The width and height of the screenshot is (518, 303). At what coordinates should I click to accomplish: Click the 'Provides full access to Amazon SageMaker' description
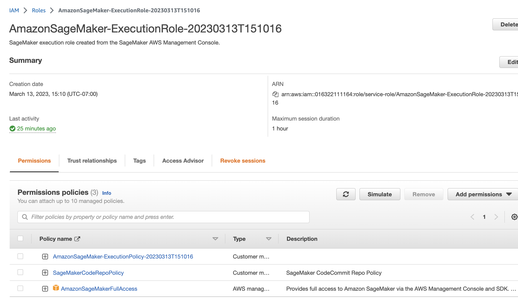[x=401, y=289]
